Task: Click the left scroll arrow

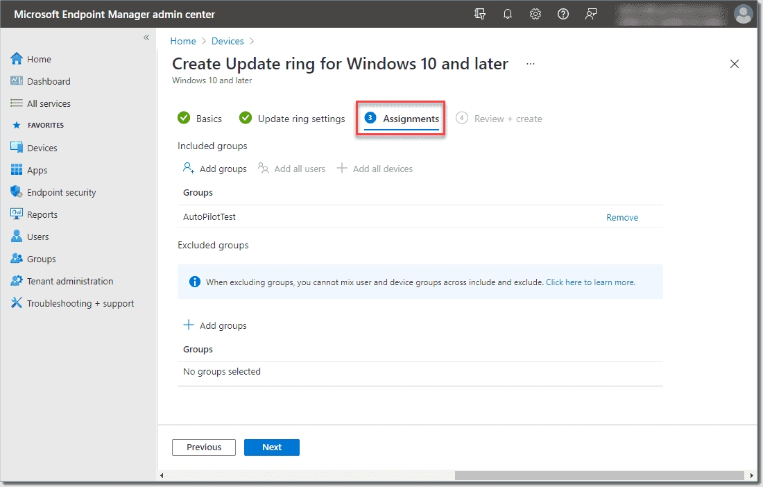Action: (x=162, y=475)
